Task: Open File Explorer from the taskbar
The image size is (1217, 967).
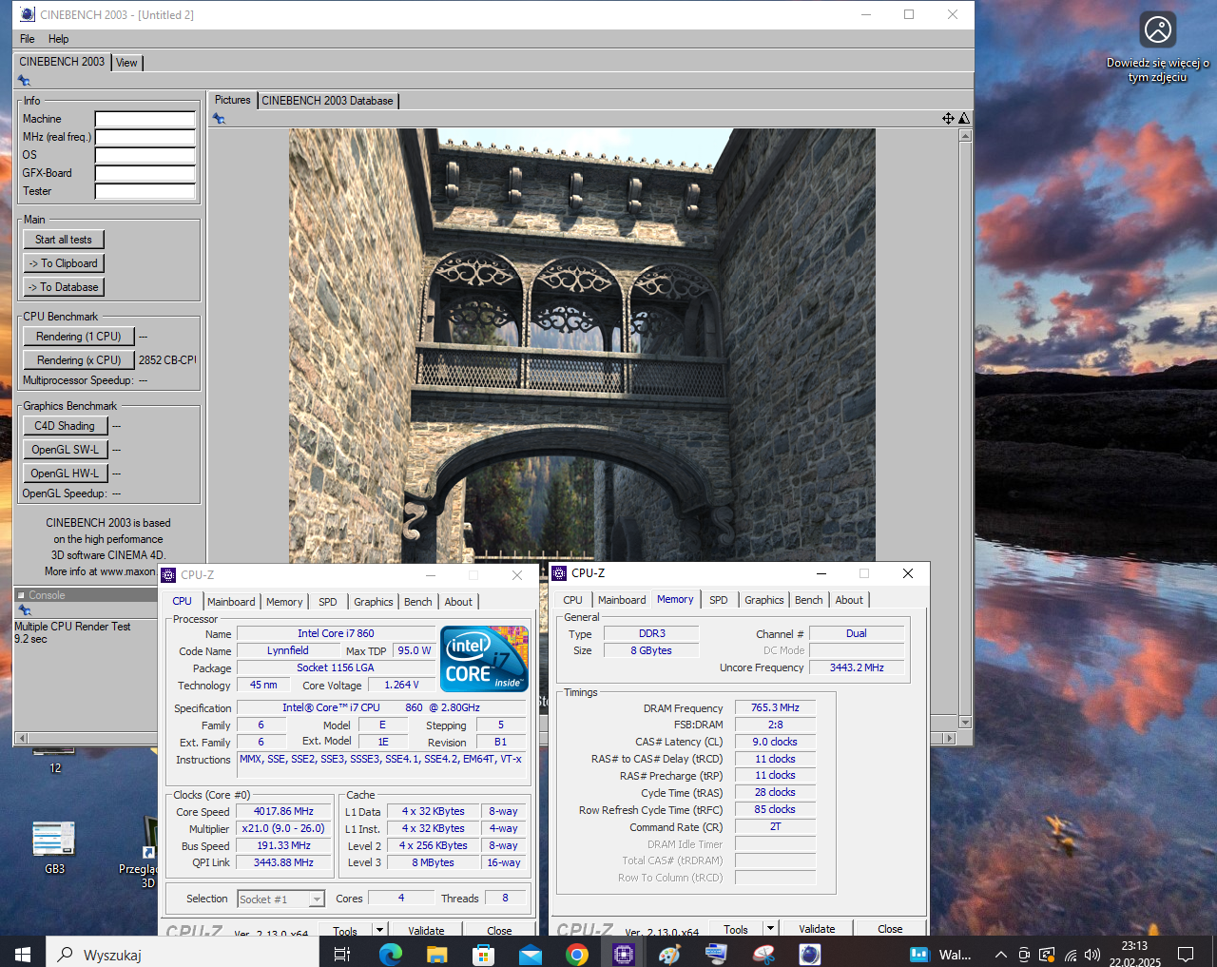Action: [436, 954]
